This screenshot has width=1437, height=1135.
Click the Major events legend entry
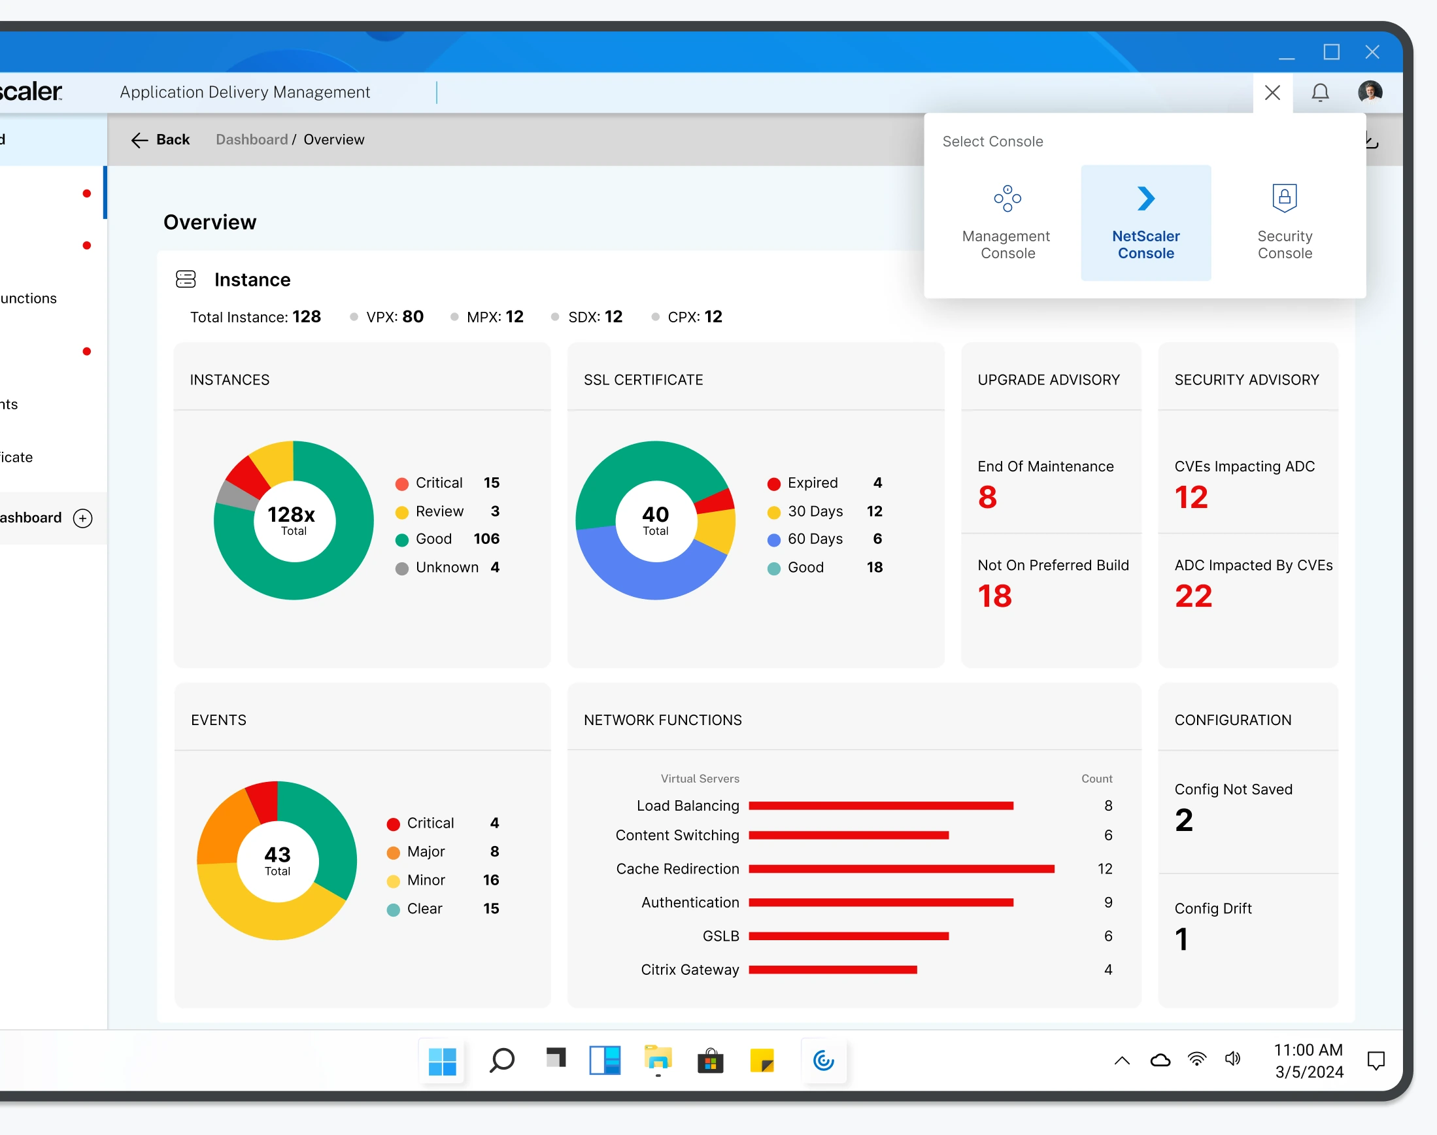[x=443, y=852]
